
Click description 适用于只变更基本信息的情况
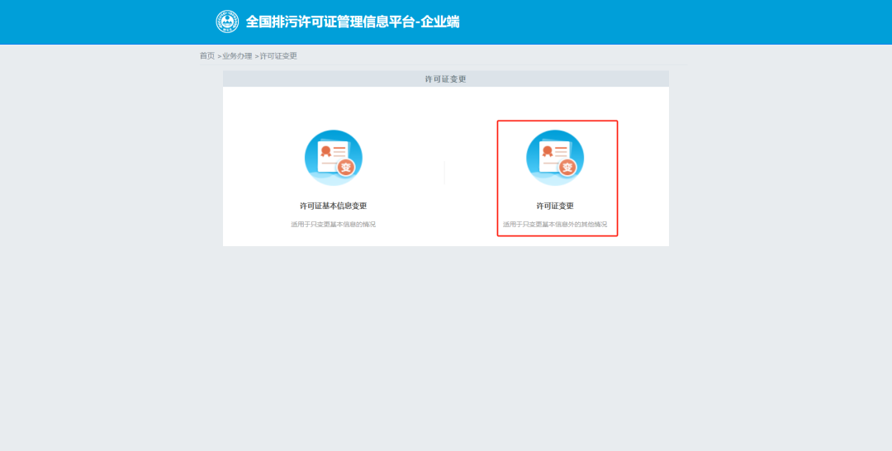click(333, 225)
